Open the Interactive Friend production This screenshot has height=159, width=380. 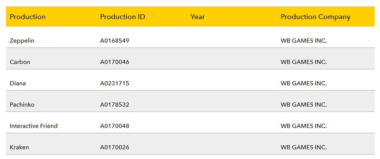click(34, 126)
